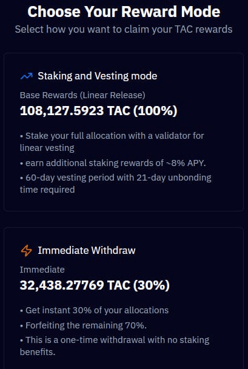Click the orange lightning bolt icon
This screenshot has height=369, width=248.
[27, 250]
